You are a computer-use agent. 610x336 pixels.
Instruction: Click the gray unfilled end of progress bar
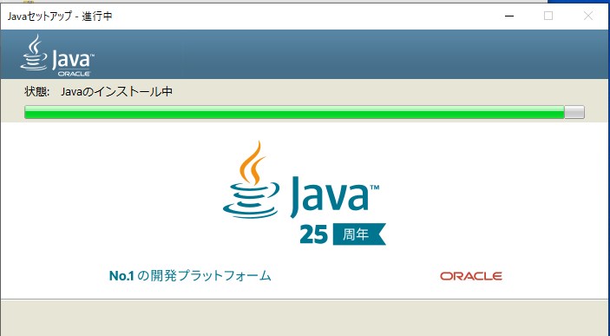(x=574, y=112)
